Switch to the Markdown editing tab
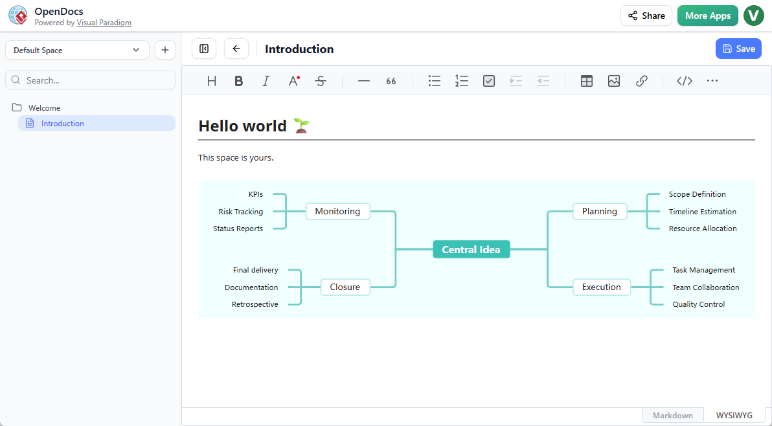The height and width of the screenshot is (426, 772). pyautogui.click(x=672, y=415)
